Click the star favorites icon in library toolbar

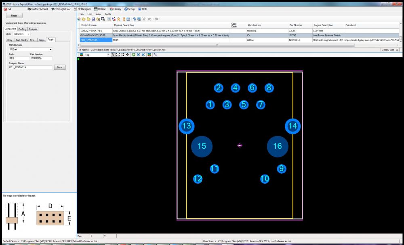pyautogui.click(x=118, y=19)
